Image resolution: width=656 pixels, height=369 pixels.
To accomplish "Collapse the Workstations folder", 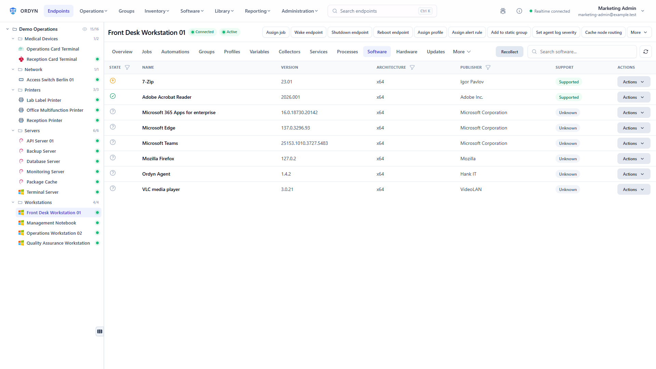I will pos(13,202).
